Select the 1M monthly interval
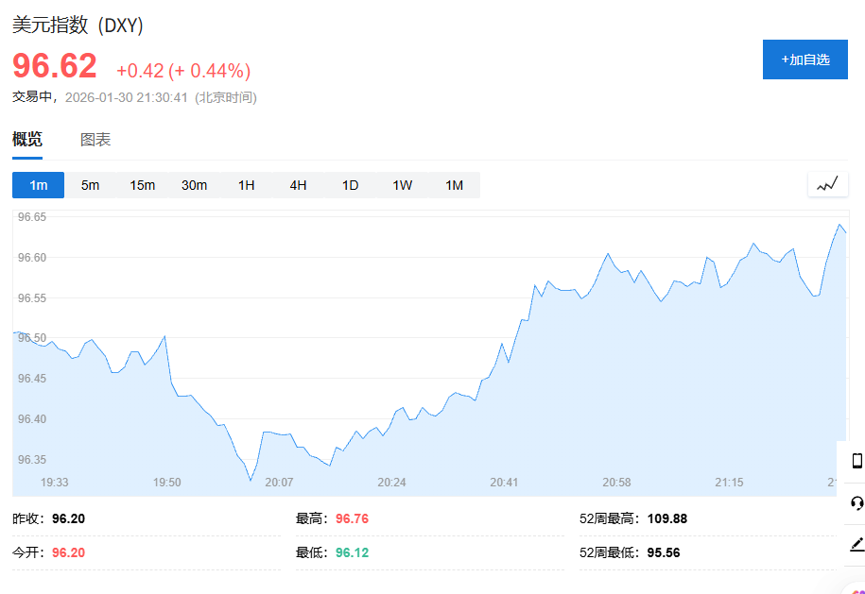 (454, 185)
